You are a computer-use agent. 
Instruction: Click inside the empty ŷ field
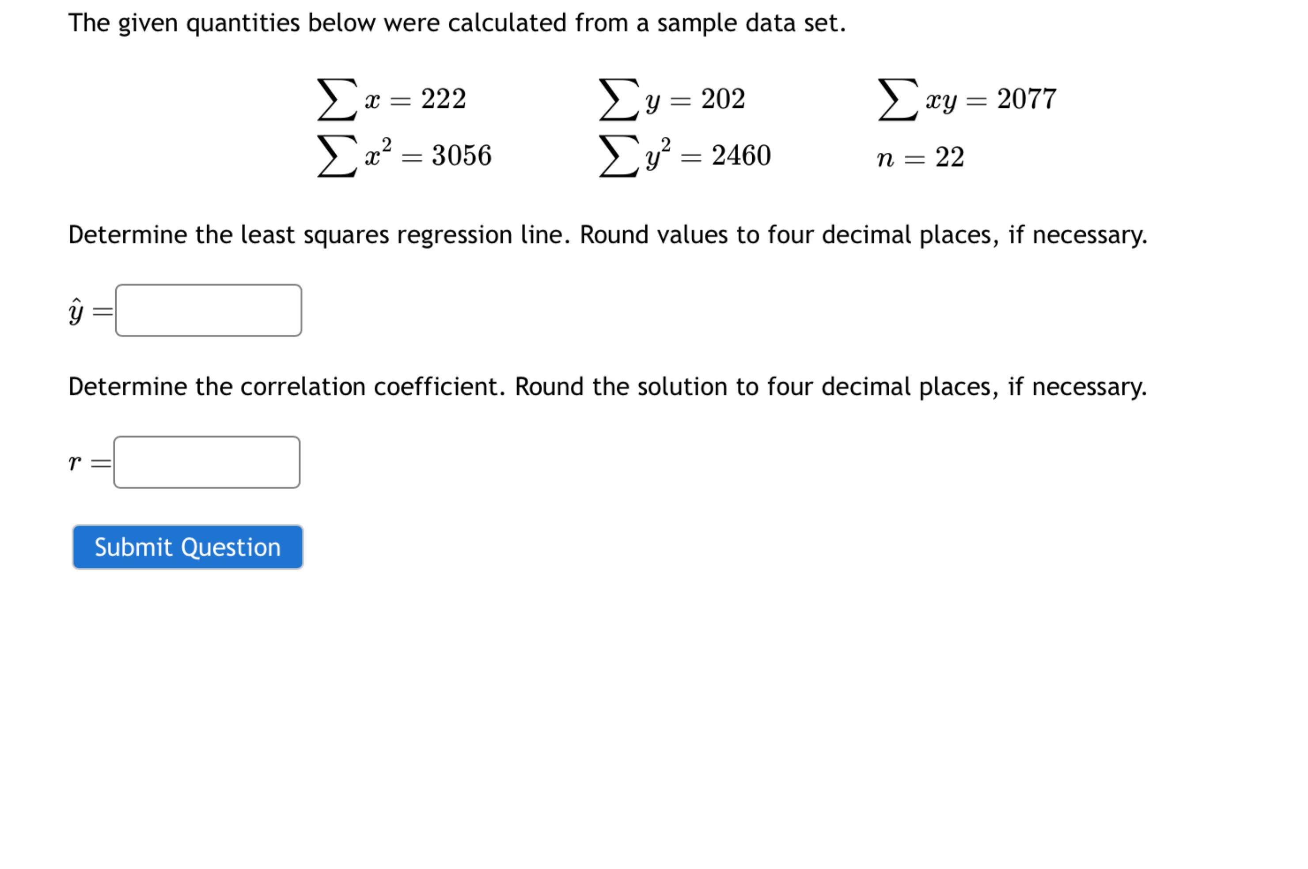coord(208,310)
